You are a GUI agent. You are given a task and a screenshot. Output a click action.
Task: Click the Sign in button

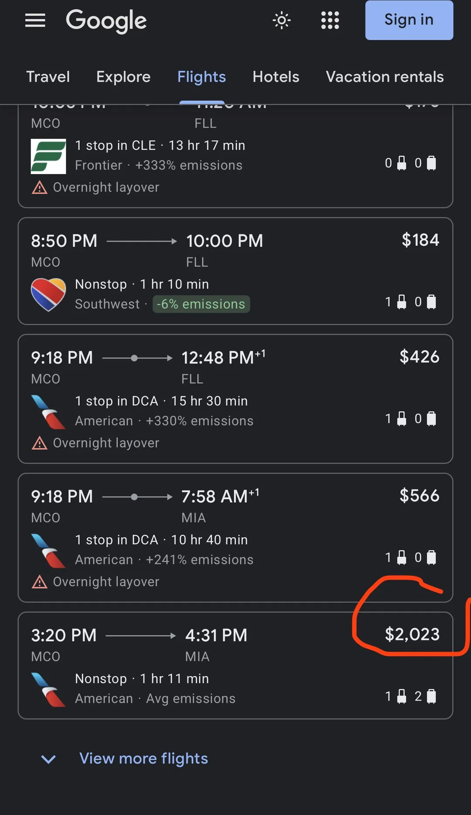[x=409, y=20]
